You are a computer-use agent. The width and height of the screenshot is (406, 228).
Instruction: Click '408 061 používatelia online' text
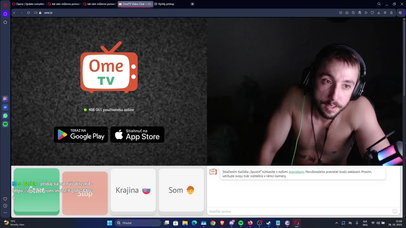[x=111, y=110]
